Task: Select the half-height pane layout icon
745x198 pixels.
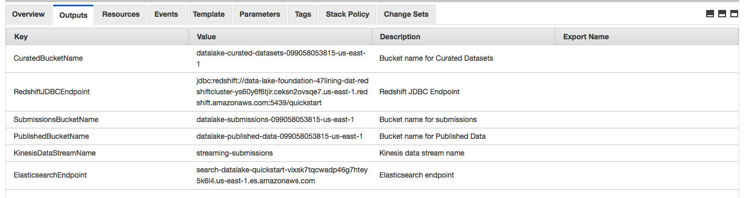Action: 722,14
